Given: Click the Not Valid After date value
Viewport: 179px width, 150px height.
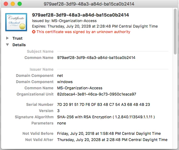Looking at the screenshot, I should point(112,140).
